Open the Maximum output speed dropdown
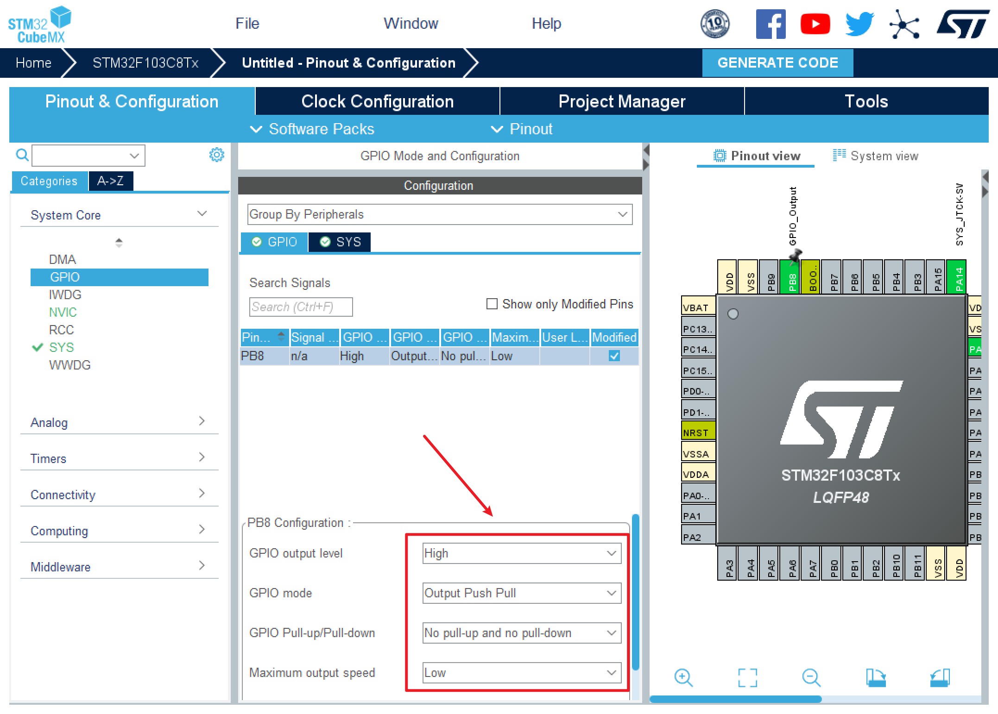The image size is (998, 714). pos(522,673)
